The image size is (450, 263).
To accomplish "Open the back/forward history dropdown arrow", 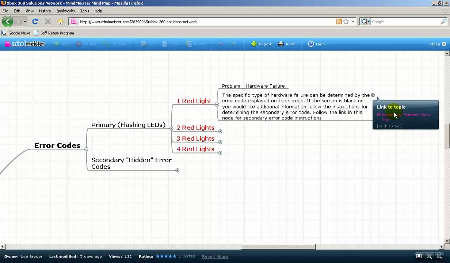I will tap(25, 22).
